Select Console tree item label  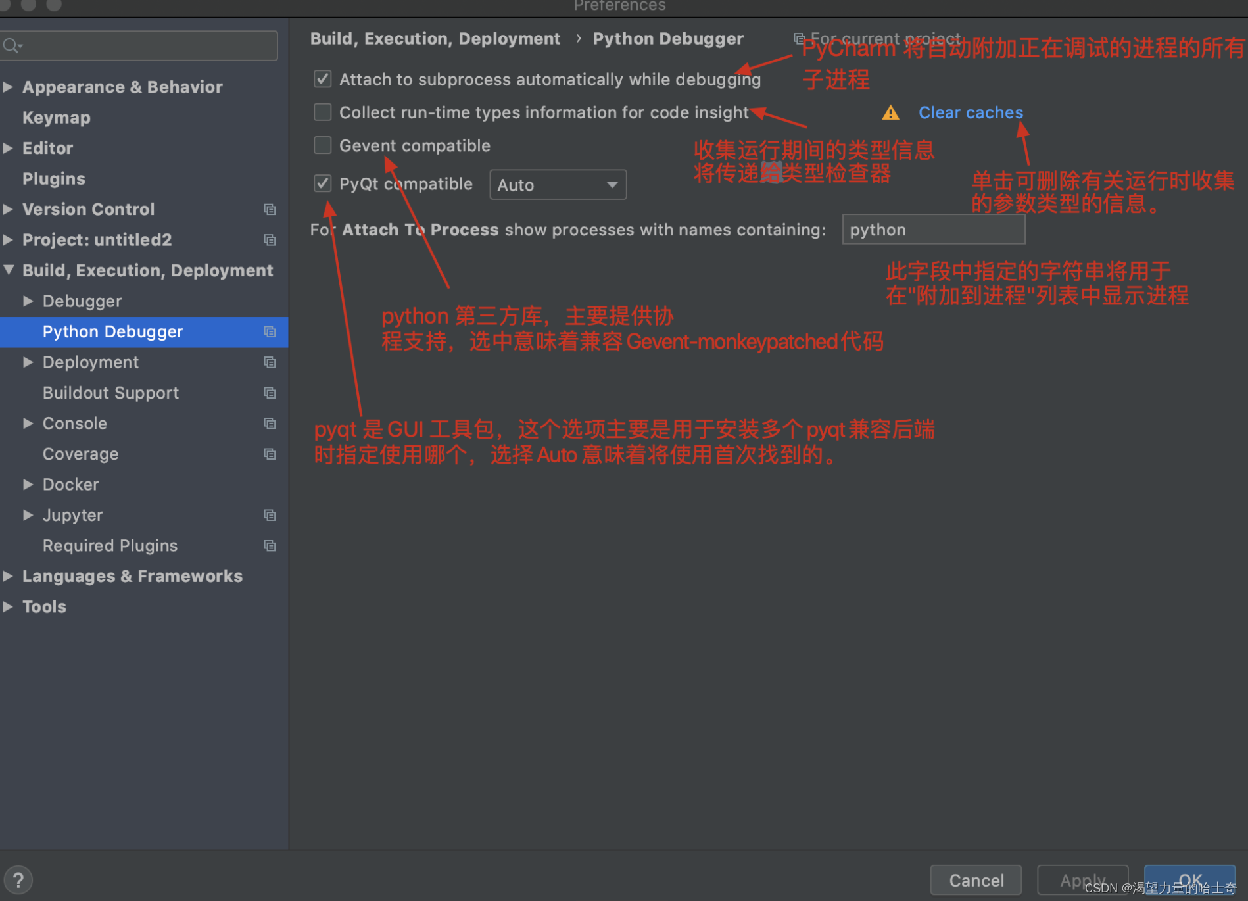coord(74,424)
